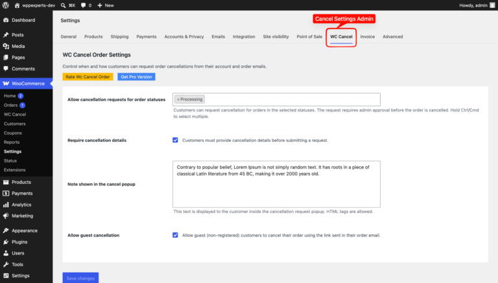Open Extensions submenu link
498x283 pixels.
pyautogui.click(x=15, y=170)
